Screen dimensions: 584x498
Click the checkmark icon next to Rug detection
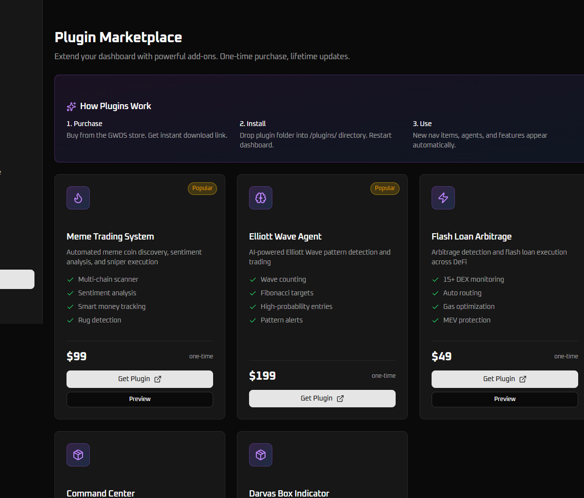70,320
